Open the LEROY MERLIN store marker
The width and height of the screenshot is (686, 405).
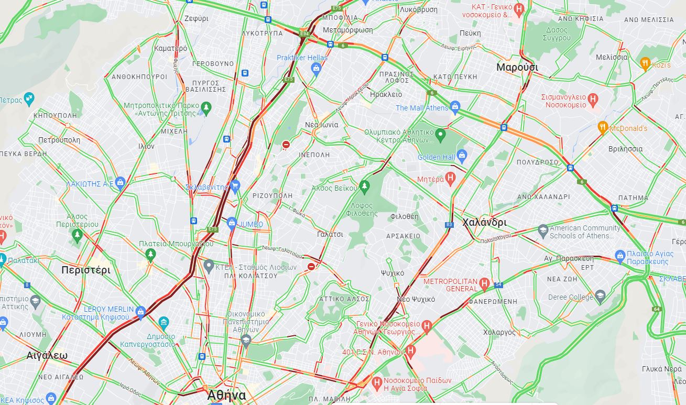[x=140, y=313]
